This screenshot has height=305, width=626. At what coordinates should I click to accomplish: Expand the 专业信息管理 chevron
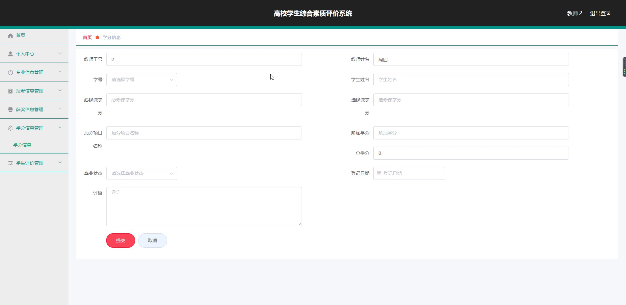coord(60,72)
